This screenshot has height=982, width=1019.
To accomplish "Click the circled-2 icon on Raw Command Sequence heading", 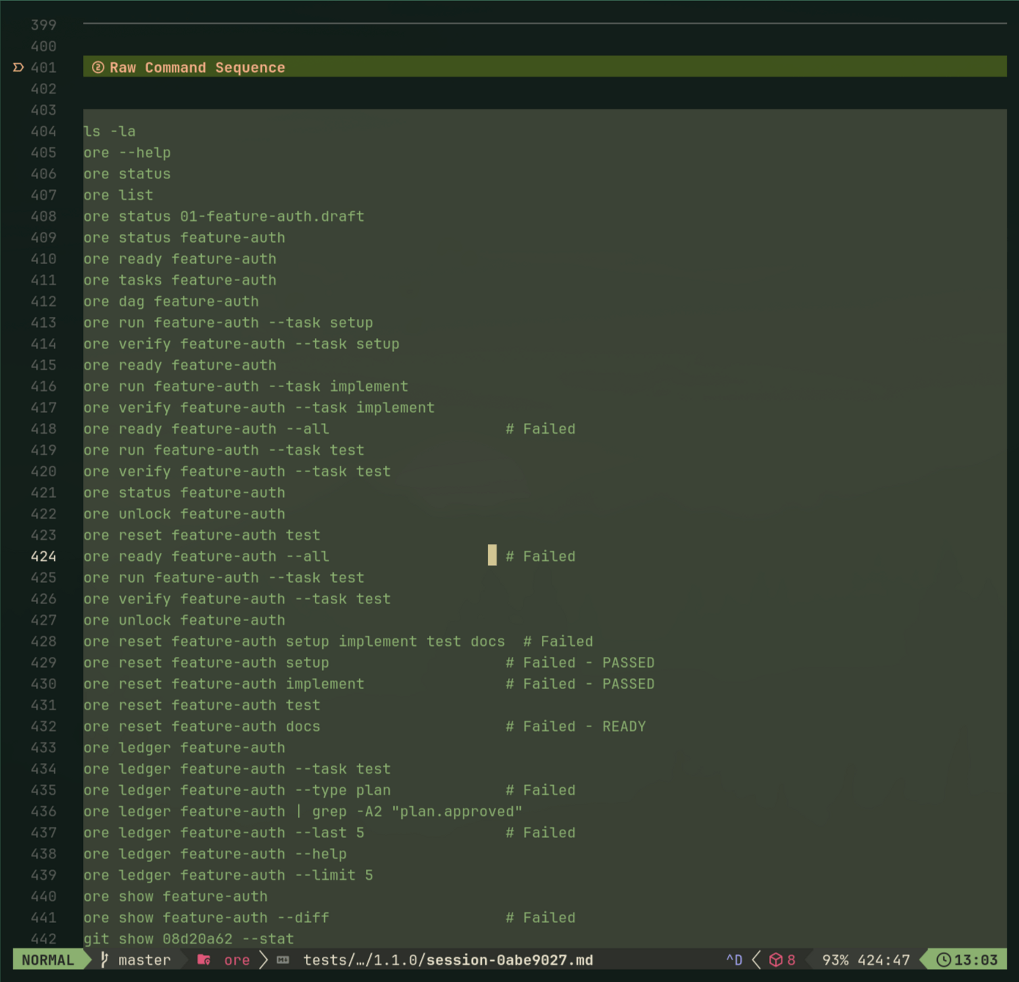I will coord(99,67).
